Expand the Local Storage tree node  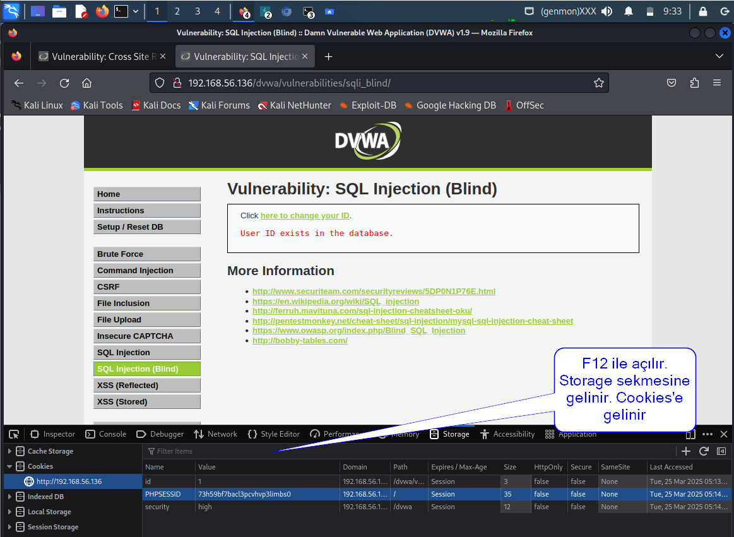click(x=9, y=512)
